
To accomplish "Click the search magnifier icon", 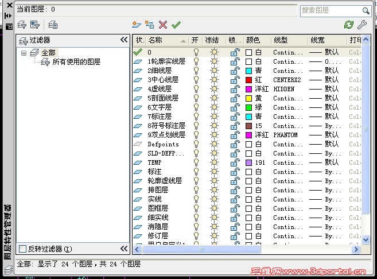I will coord(366,11).
